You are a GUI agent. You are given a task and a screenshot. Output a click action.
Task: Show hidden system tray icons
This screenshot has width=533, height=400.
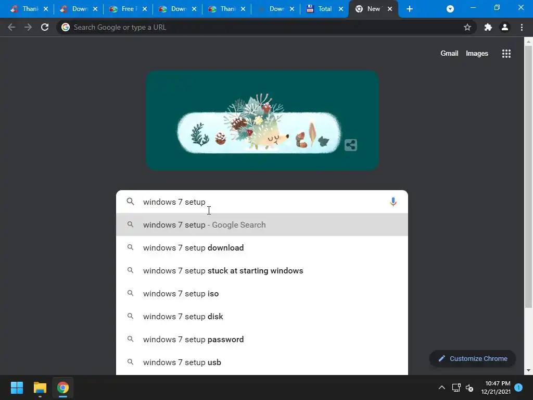(441, 387)
